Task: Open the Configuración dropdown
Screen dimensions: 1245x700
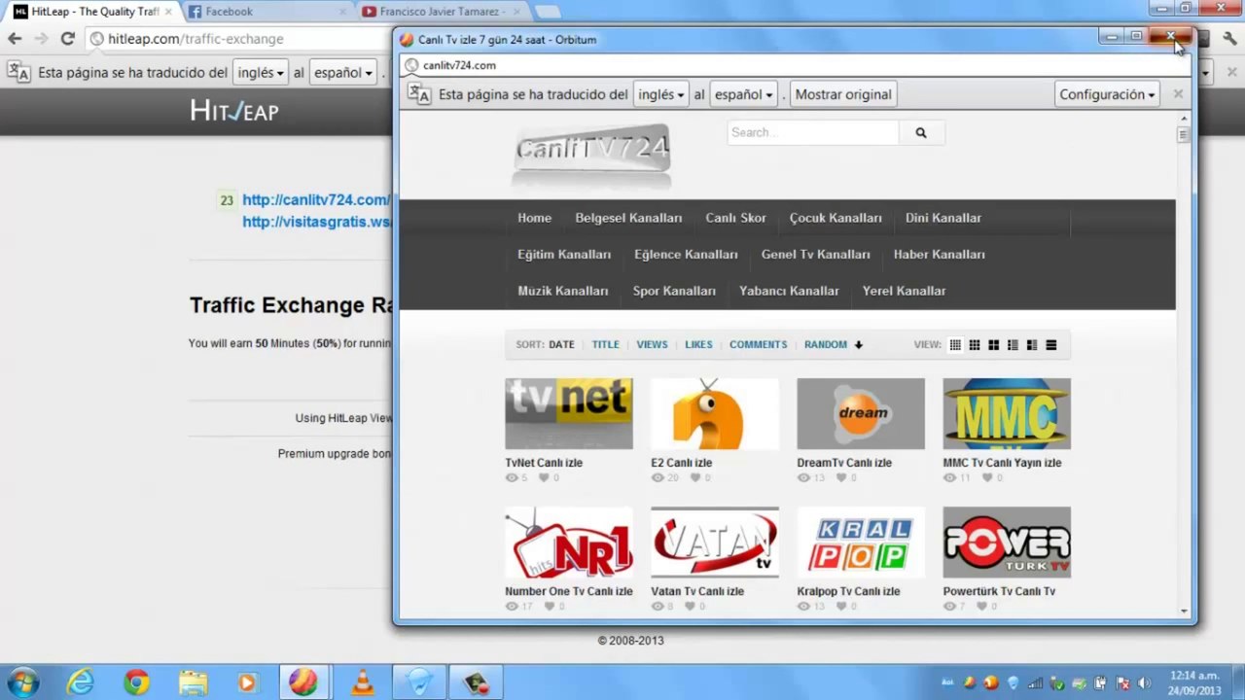Action: coord(1107,94)
